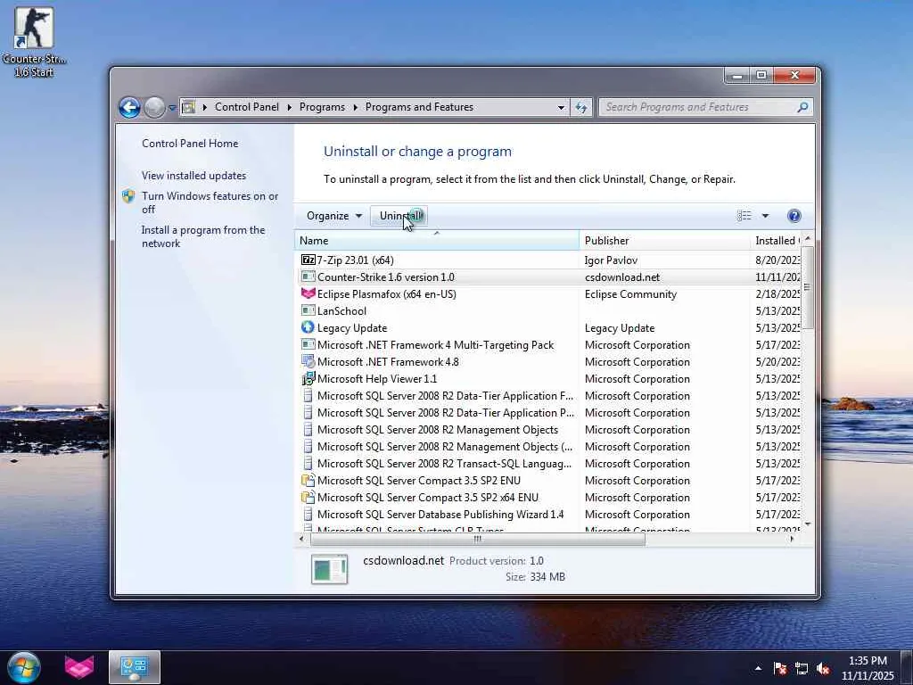The image size is (913, 685).
Task: Select Microsoft .NET Framework 4.8 icon
Action: click(x=308, y=361)
